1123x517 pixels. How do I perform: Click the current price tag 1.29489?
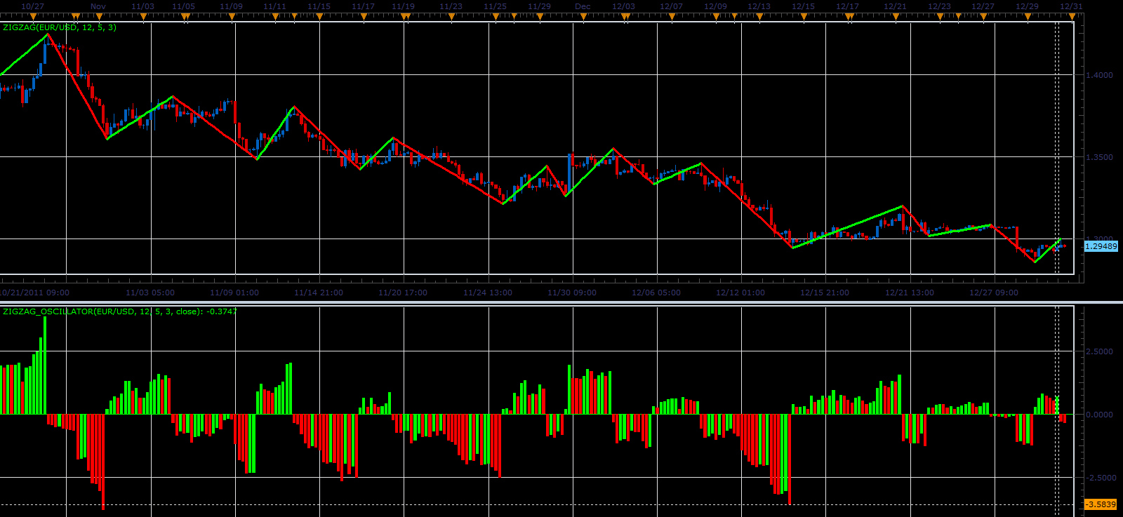[x=1101, y=246]
